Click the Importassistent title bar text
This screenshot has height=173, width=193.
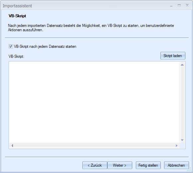[17, 6]
